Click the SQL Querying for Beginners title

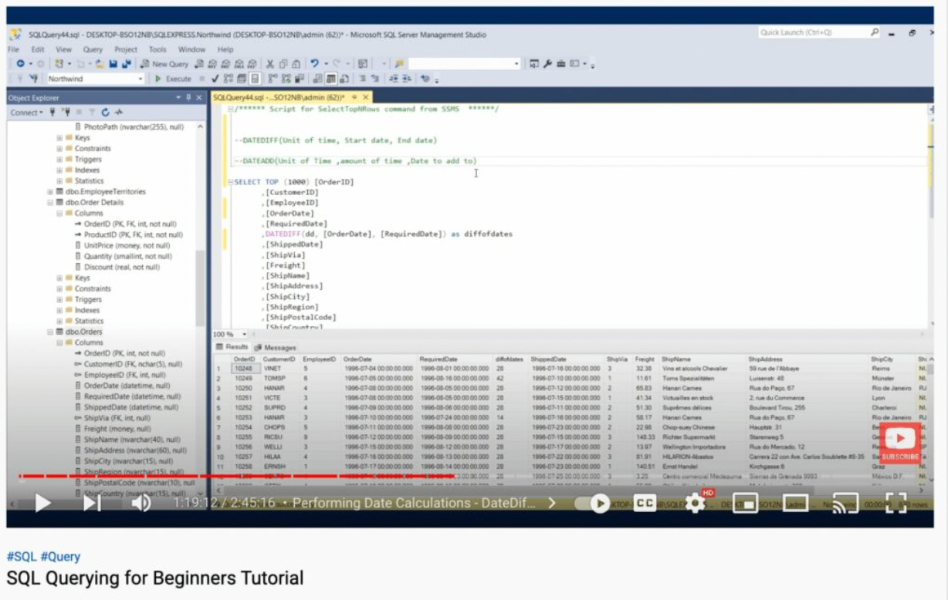coord(155,578)
